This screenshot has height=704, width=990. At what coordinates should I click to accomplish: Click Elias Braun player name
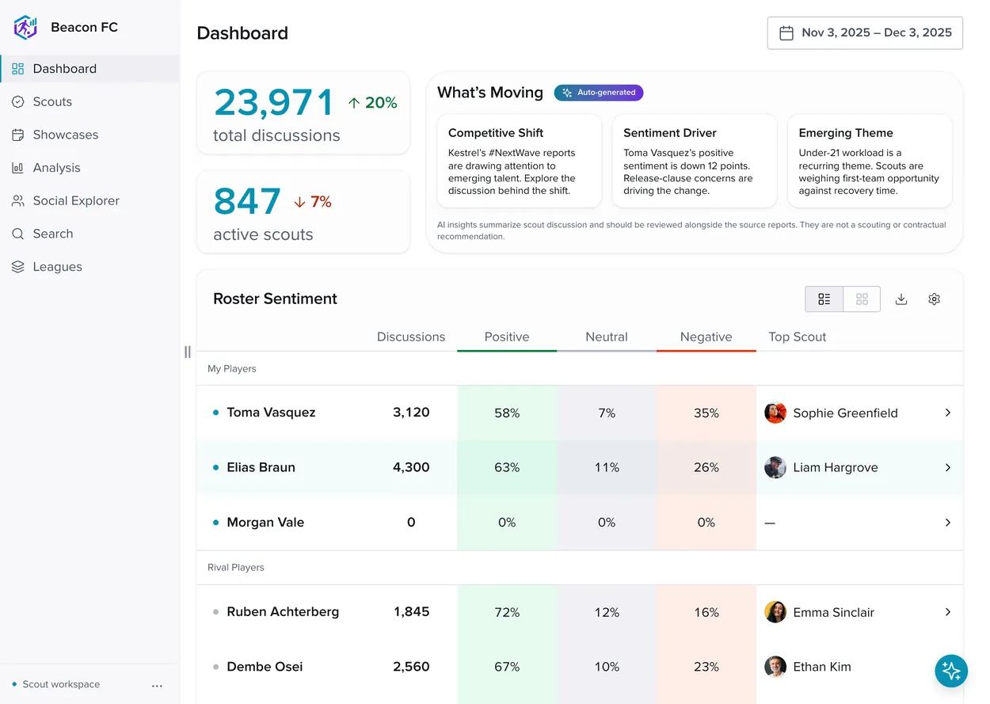(x=261, y=467)
